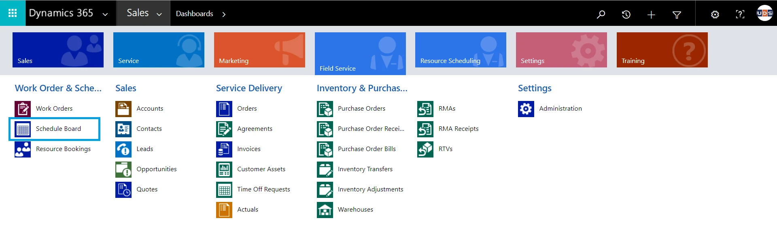Open the Time Off Requests link text
The width and height of the screenshot is (777, 231).
(x=263, y=189)
